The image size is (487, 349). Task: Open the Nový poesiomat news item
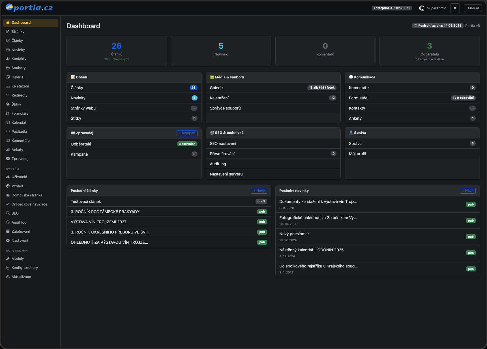click(377, 237)
